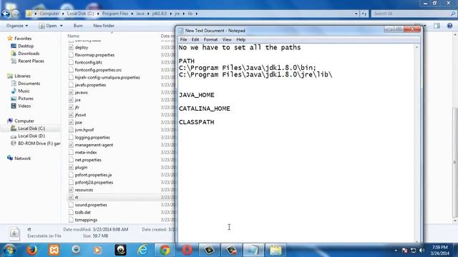The image size is (458, 257).
Task: Select BD-ROM Drive (F:) in navigation pane
Action: click(39, 143)
